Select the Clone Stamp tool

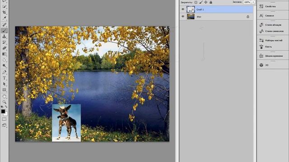(x=4, y=36)
